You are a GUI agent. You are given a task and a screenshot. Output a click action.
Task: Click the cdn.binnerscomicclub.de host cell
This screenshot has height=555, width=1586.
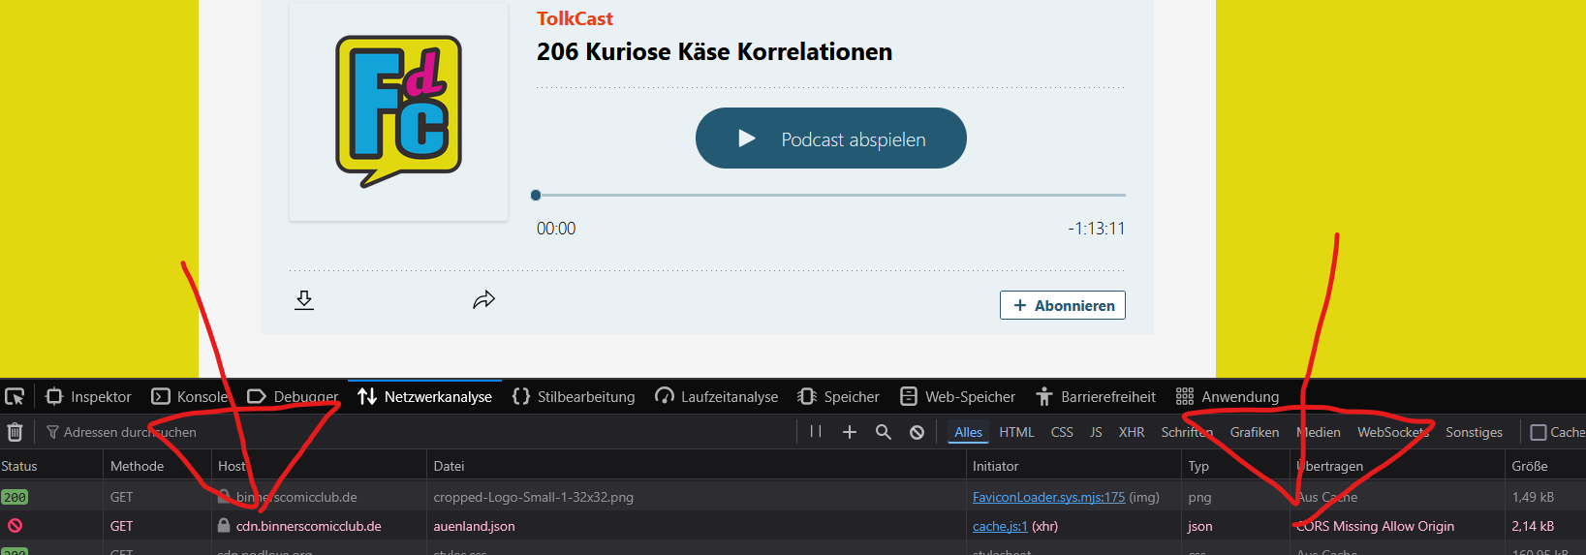click(x=308, y=526)
